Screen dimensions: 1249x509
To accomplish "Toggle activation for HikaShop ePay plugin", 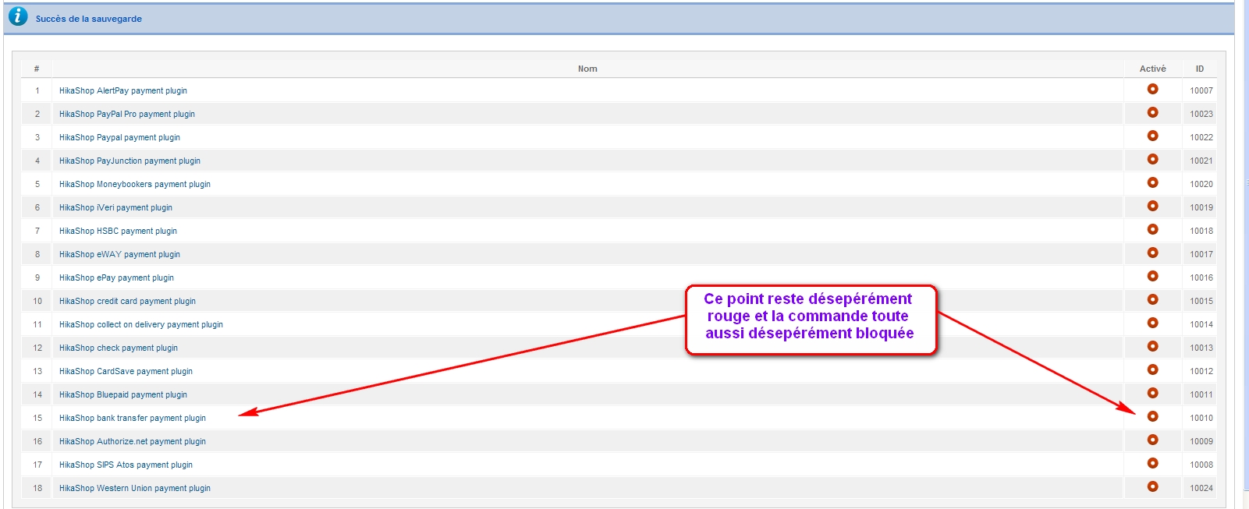I will point(1152,277).
